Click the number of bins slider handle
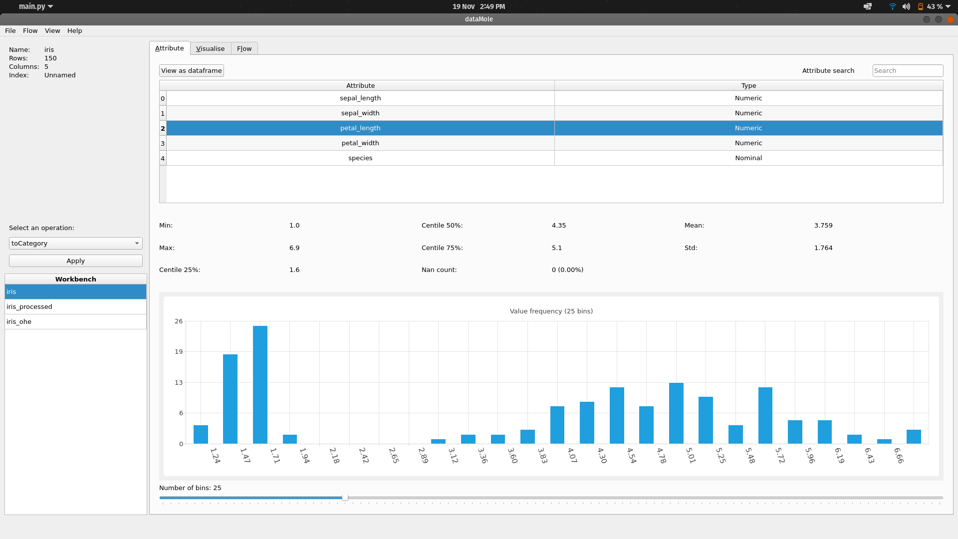The width and height of the screenshot is (958, 539). click(345, 498)
